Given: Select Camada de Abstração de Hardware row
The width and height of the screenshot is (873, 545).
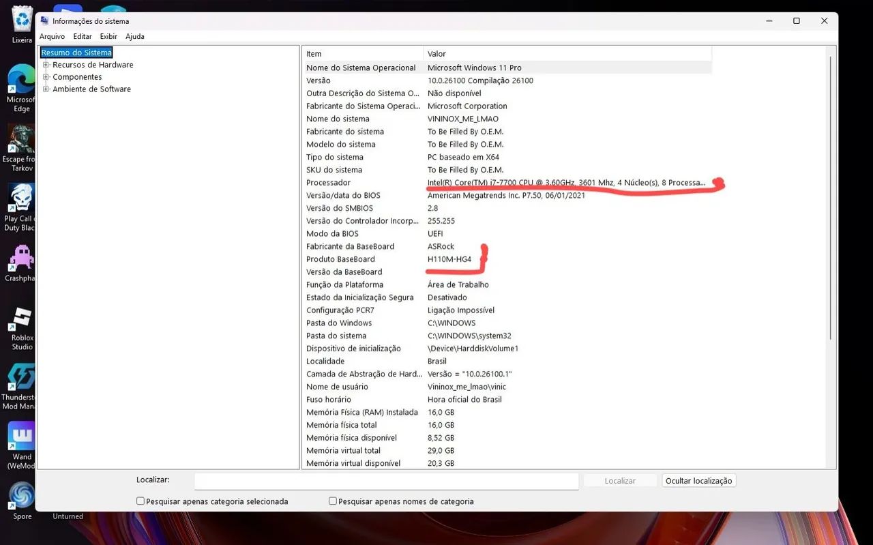Looking at the screenshot, I should point(507,374).
